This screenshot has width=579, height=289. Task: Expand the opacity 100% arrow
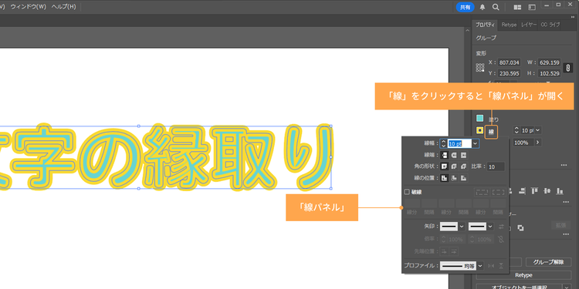pos(537,143)
